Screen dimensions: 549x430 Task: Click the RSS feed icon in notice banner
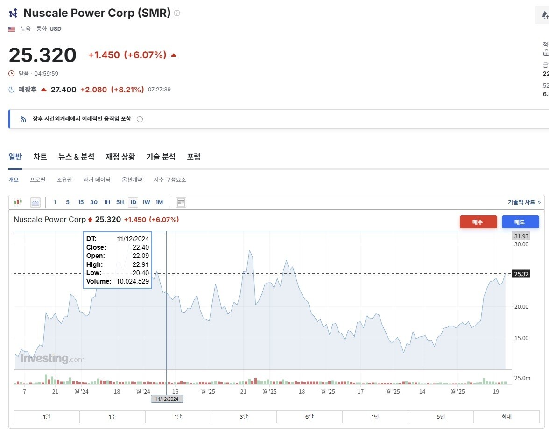point(23,119)
